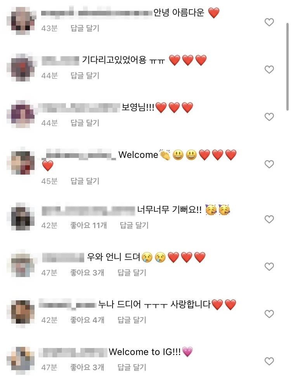Screen dimensions: 291x388
Task: Reply to the '안녕 아름다운' comment
Action: (85, 28)
